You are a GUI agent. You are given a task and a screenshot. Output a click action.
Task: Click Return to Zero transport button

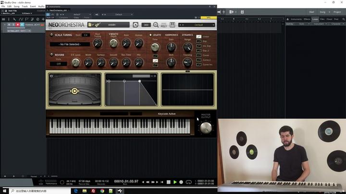(162, 182)
